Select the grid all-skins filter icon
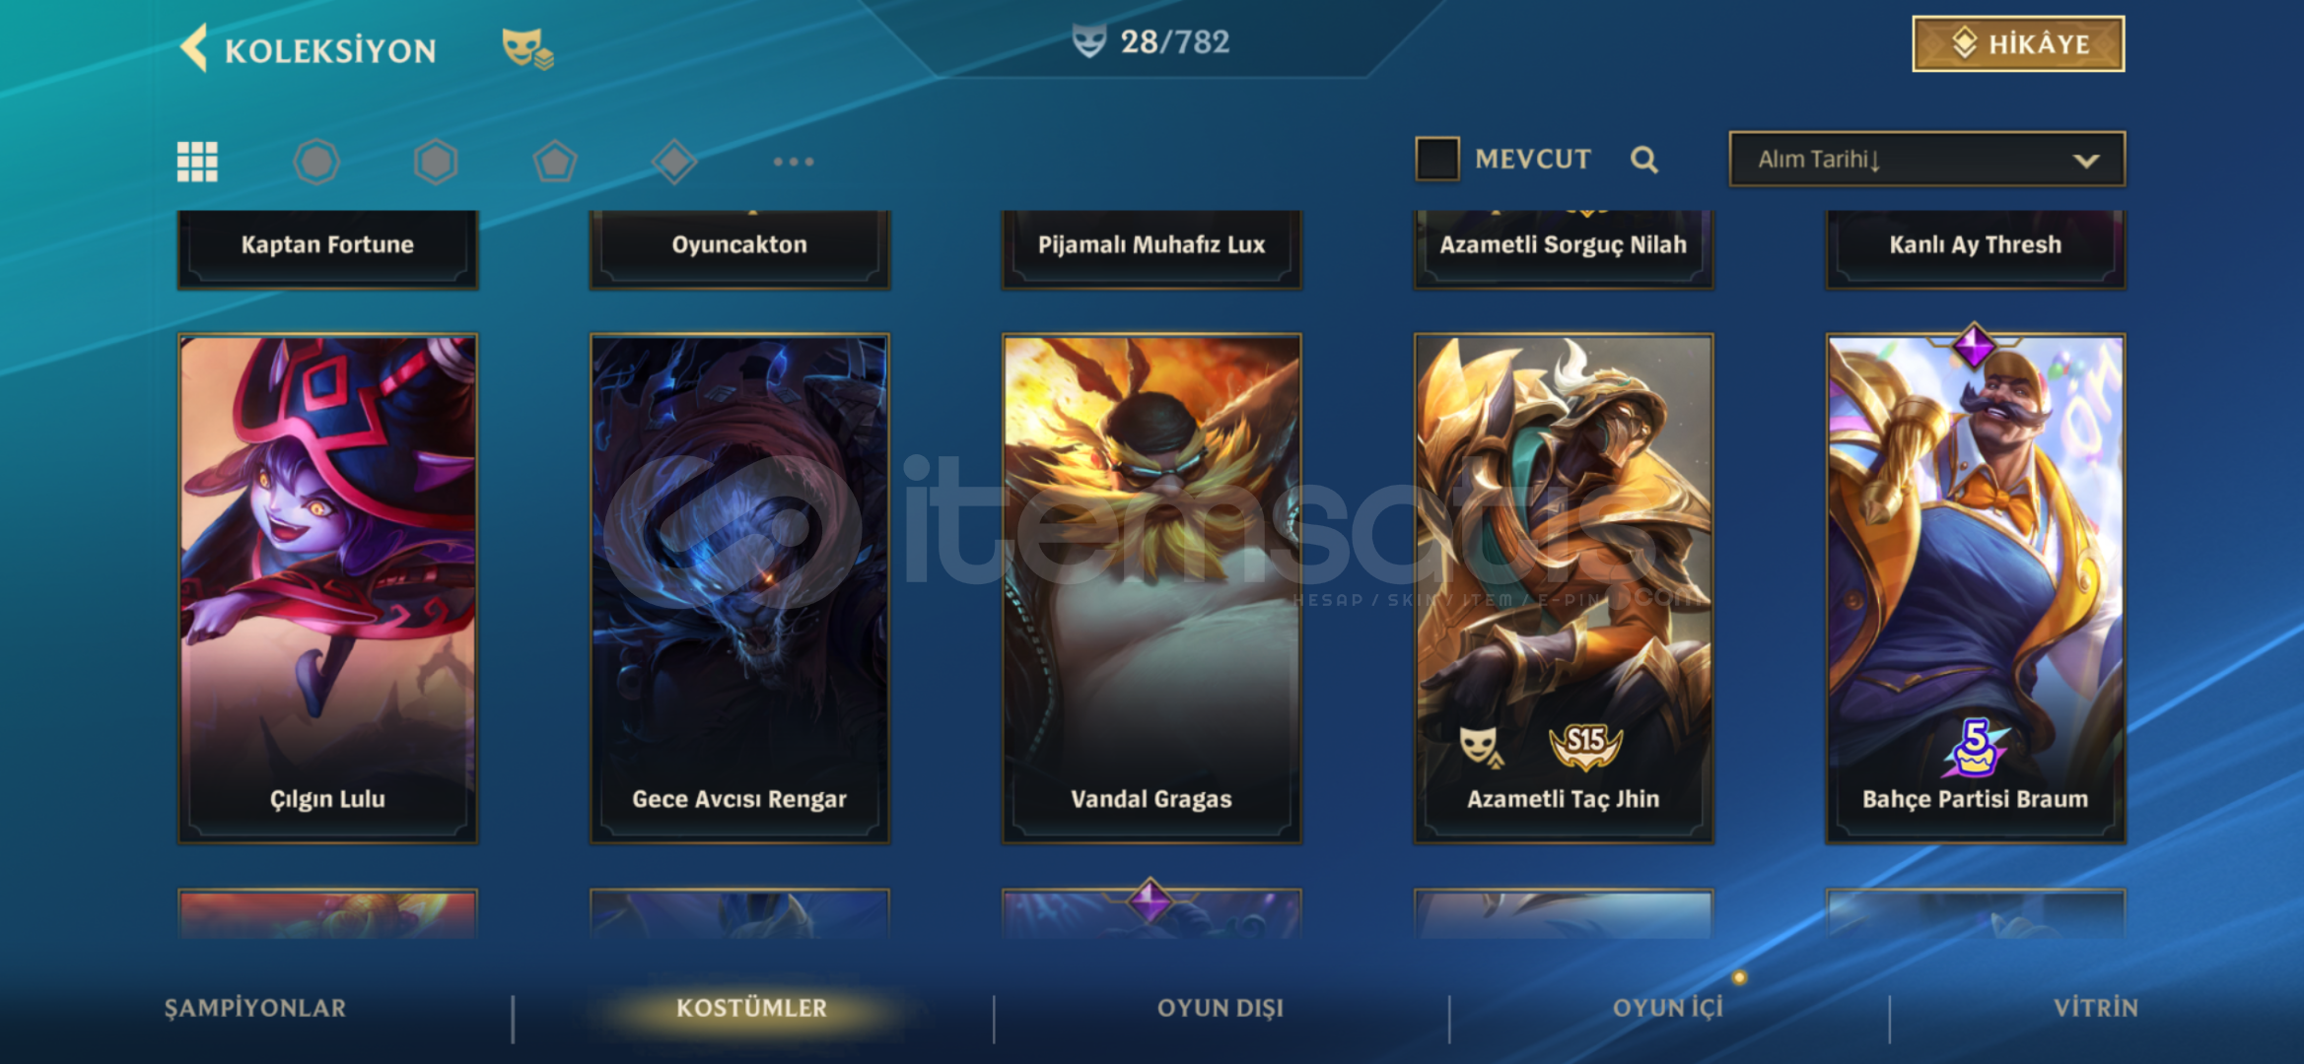Screen dimensions: 2304x1064 click(x=197, y=162)
